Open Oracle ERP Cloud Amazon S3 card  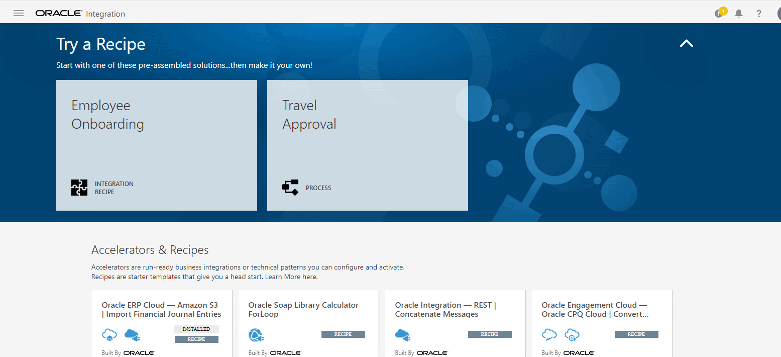(161, 310)
